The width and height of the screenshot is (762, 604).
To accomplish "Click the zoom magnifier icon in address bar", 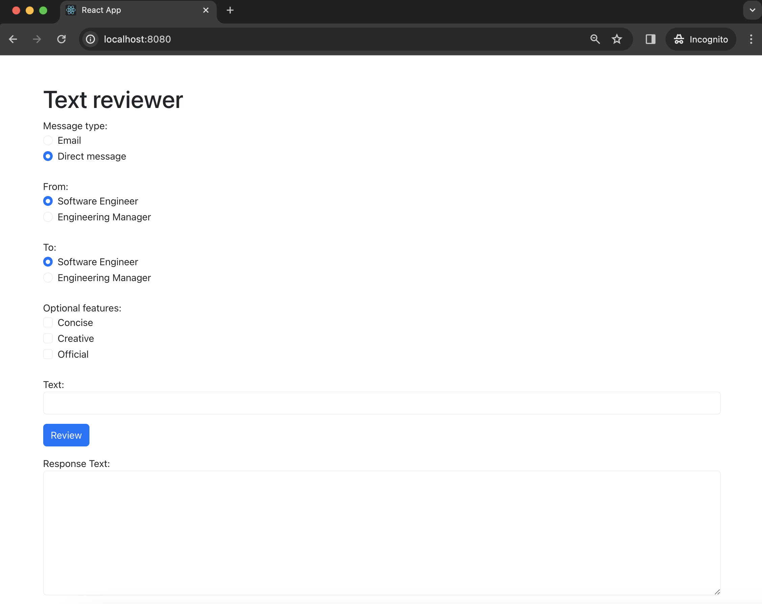I will [x=595, y=39].
